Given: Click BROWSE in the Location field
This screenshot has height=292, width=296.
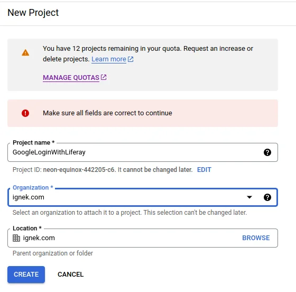Looking at the screenshot, I should click(256, 238).
